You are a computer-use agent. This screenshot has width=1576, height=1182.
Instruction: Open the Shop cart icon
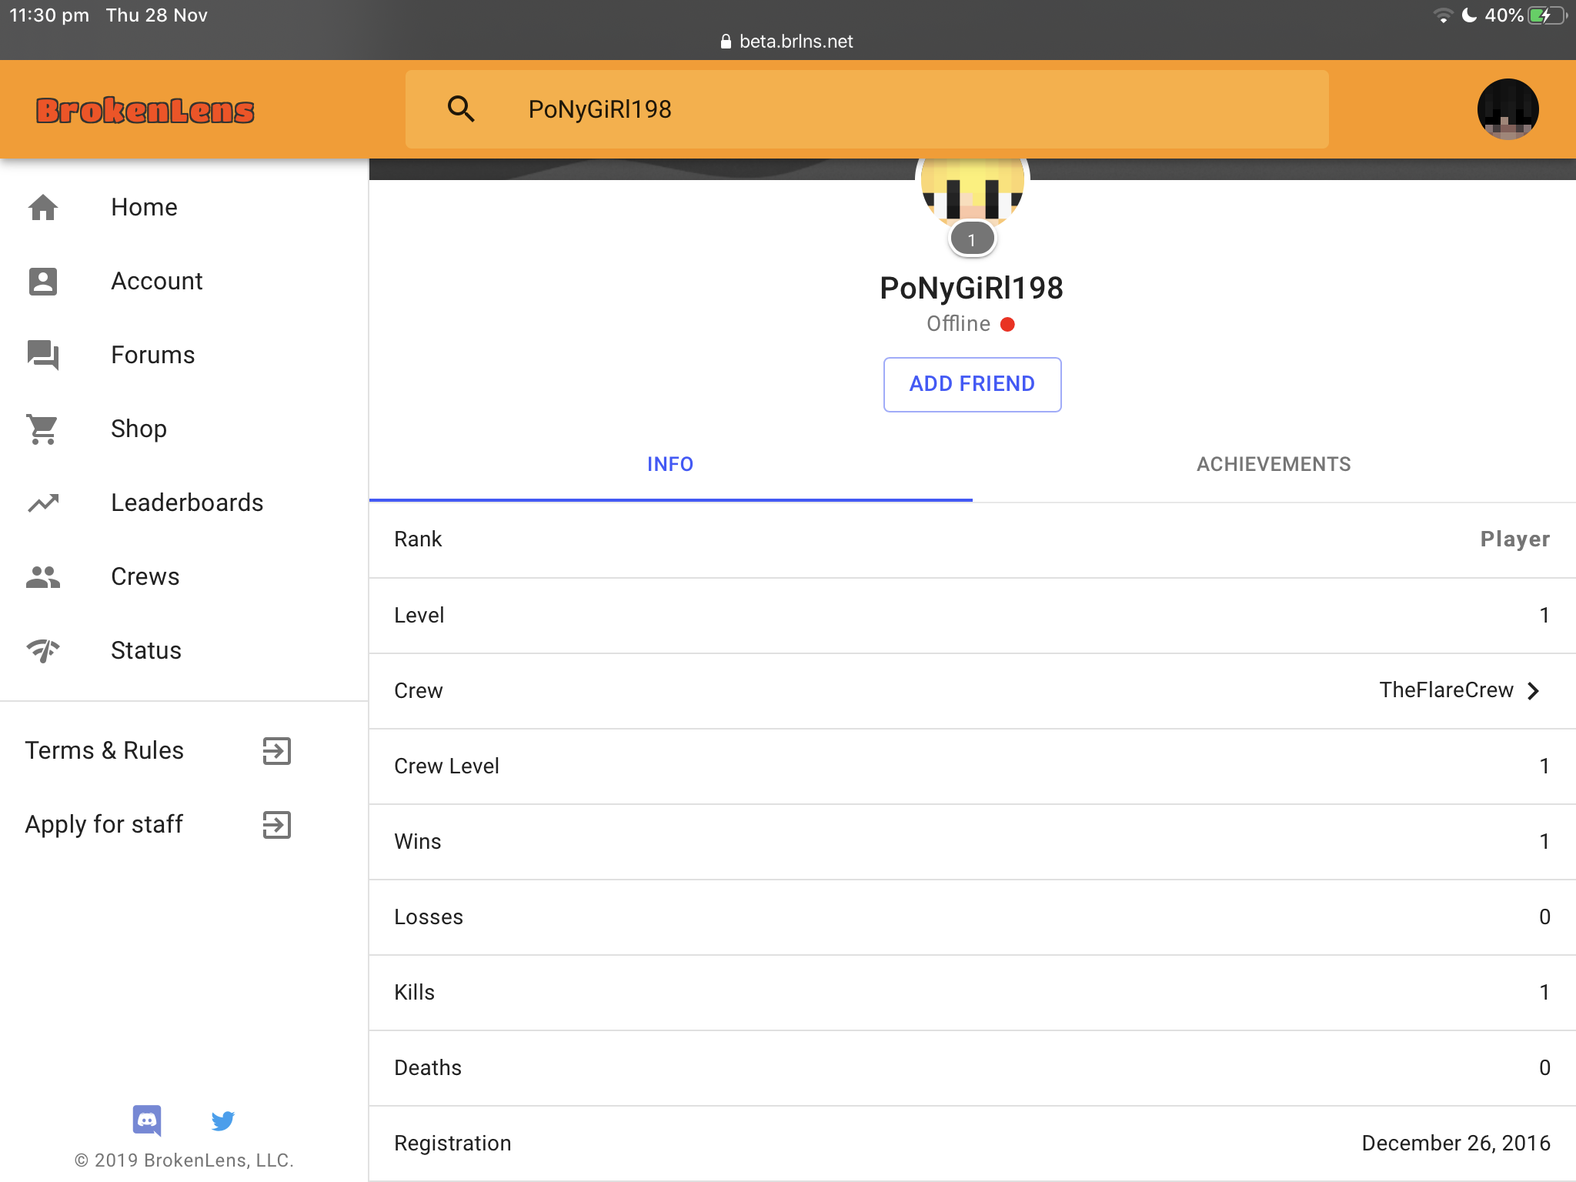tap(43, 429)
